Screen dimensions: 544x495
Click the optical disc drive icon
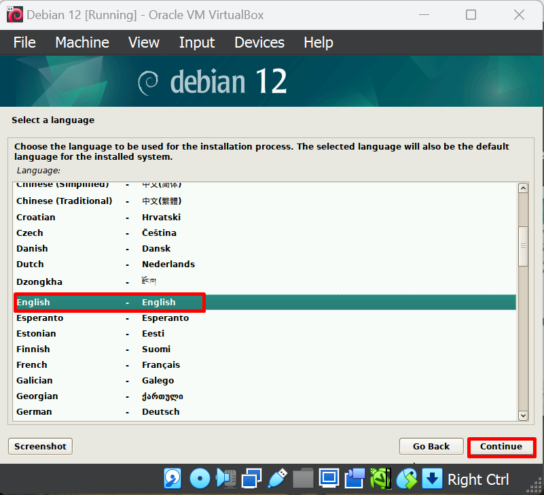point(200,479)
